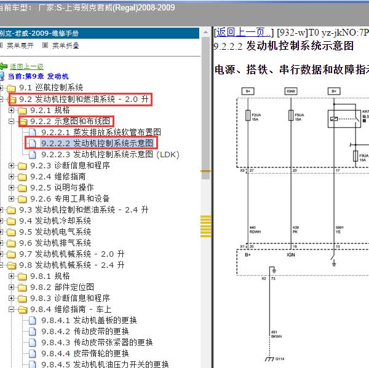Click the 9.8.4 维修指南 - 车上 folder icon
This screenshot has width=369, height=368.
pos(22,309)
